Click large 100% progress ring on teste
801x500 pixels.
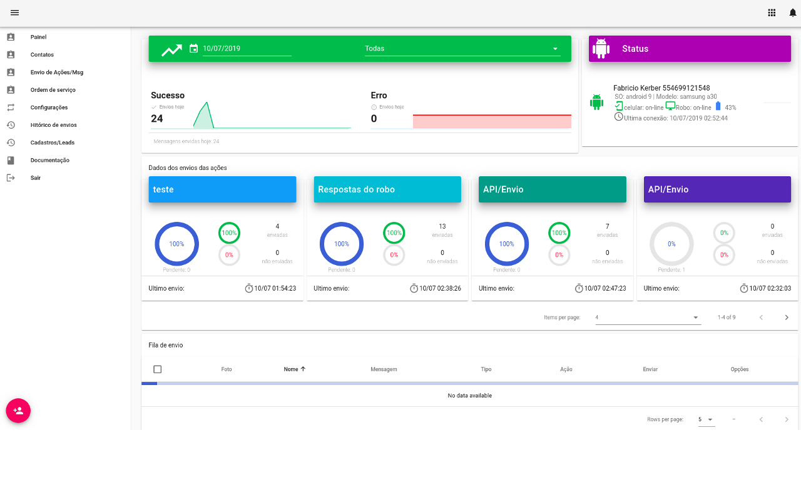pos(176,244)
